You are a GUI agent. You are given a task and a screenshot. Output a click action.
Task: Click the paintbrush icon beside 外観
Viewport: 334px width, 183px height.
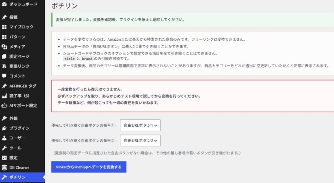pos(4,118)
